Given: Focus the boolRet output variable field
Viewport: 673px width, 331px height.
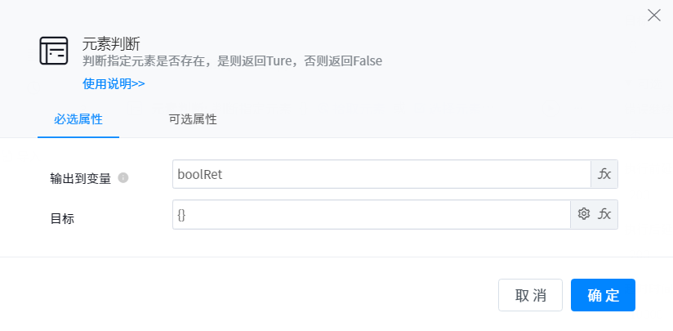Looking at the screenshot, I should (x=381, y=174).
